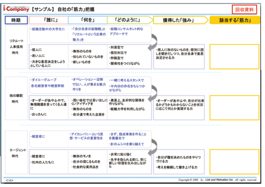Click the page number <10> in footer

[10, 180]
